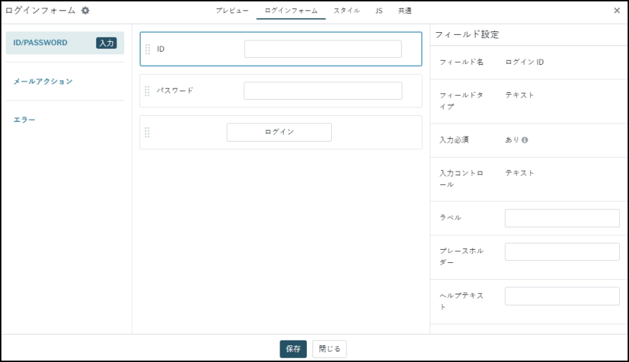
Task: Click the 入力 badge
Action: point(106,43)
